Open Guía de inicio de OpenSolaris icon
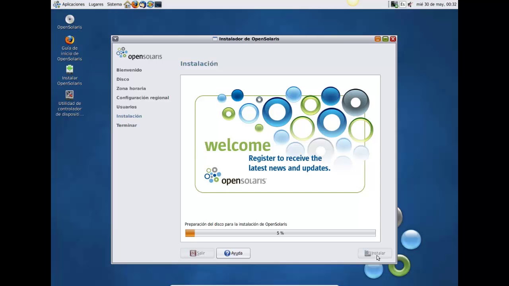 pos(70,48)
